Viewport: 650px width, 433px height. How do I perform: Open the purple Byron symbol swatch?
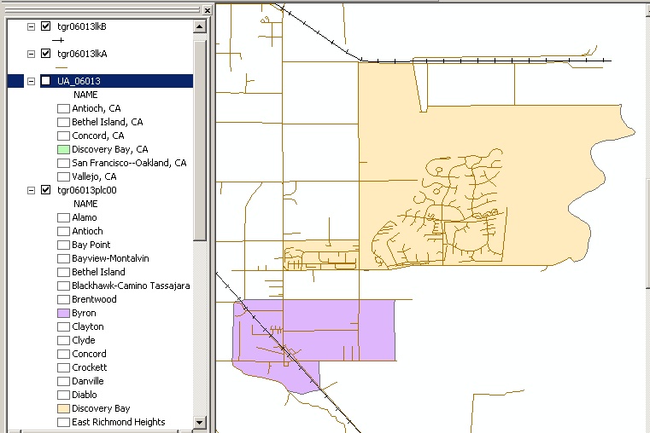click(x=63, y=314)
